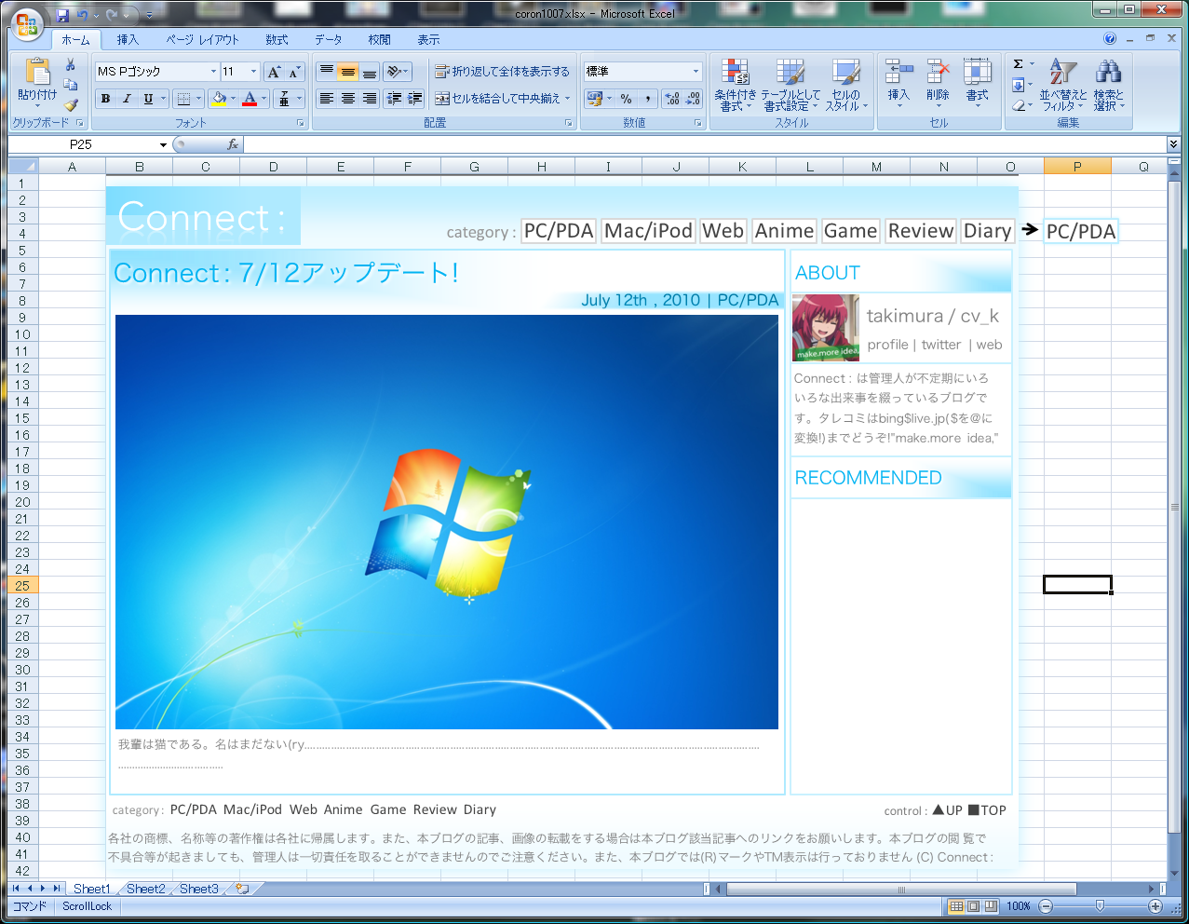Screen dimensions: 1189x924
Task: Cut selection with the scissors icon
Action: pos(70,65)
